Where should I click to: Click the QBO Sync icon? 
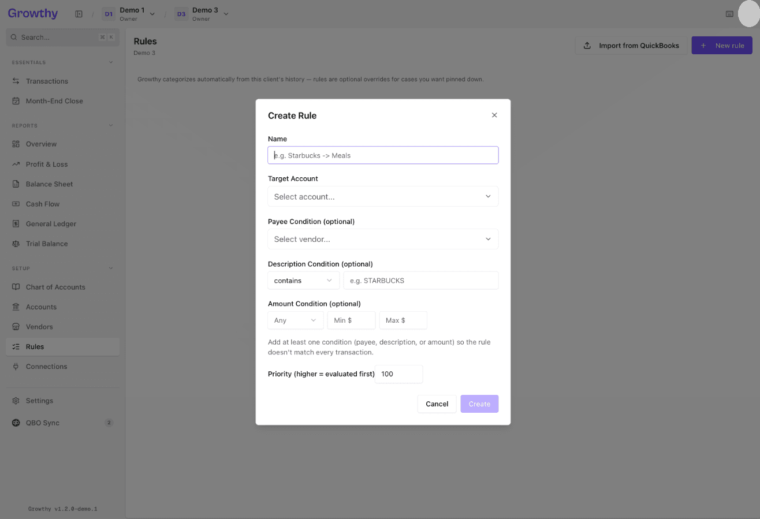coord(16,423)
